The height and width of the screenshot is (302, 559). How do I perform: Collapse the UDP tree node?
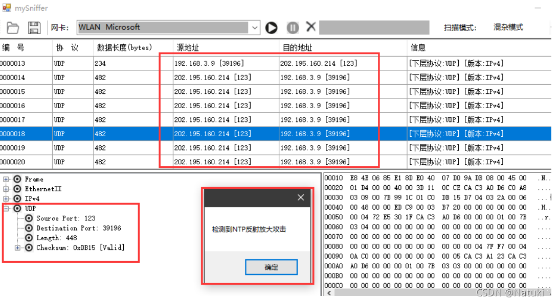click(x=6, y=209)
